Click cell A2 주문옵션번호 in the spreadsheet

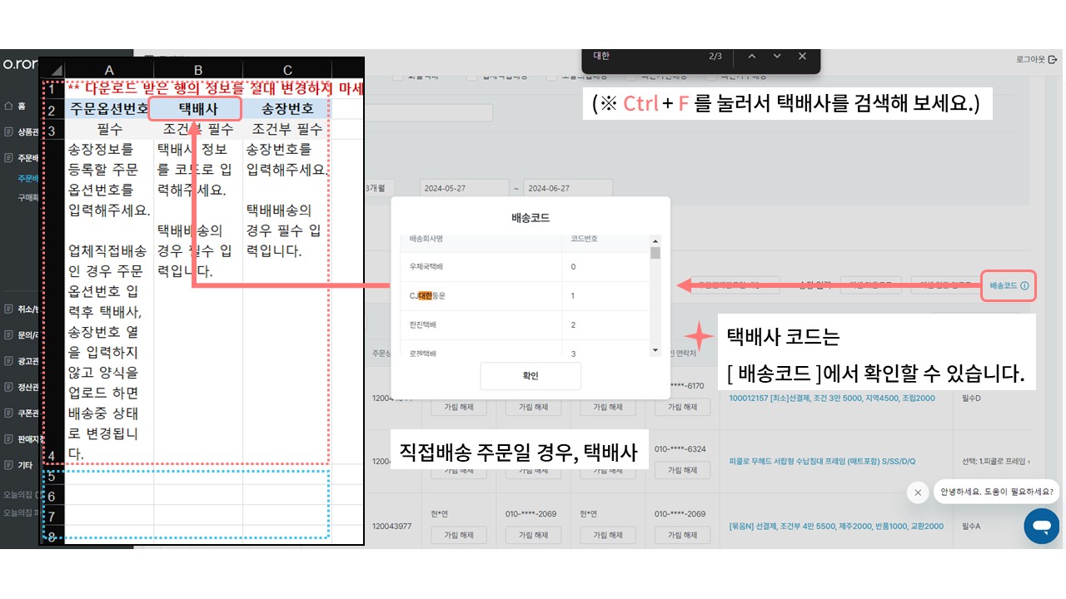pos(109,109)
